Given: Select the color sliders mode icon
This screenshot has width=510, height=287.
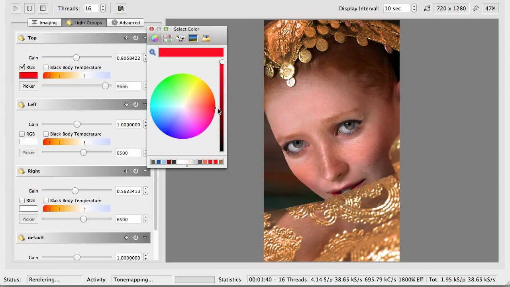Looking at the screenshot, I should coord(167,38).
